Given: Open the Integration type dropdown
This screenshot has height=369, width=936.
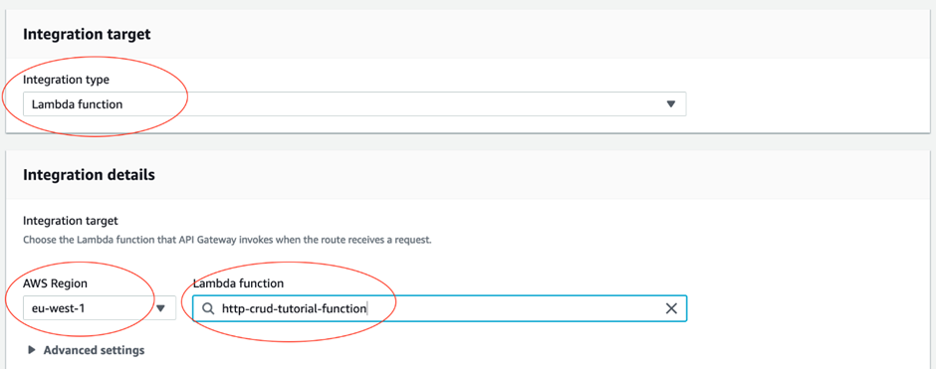Looking at the screenshot, I should (354, 103).
